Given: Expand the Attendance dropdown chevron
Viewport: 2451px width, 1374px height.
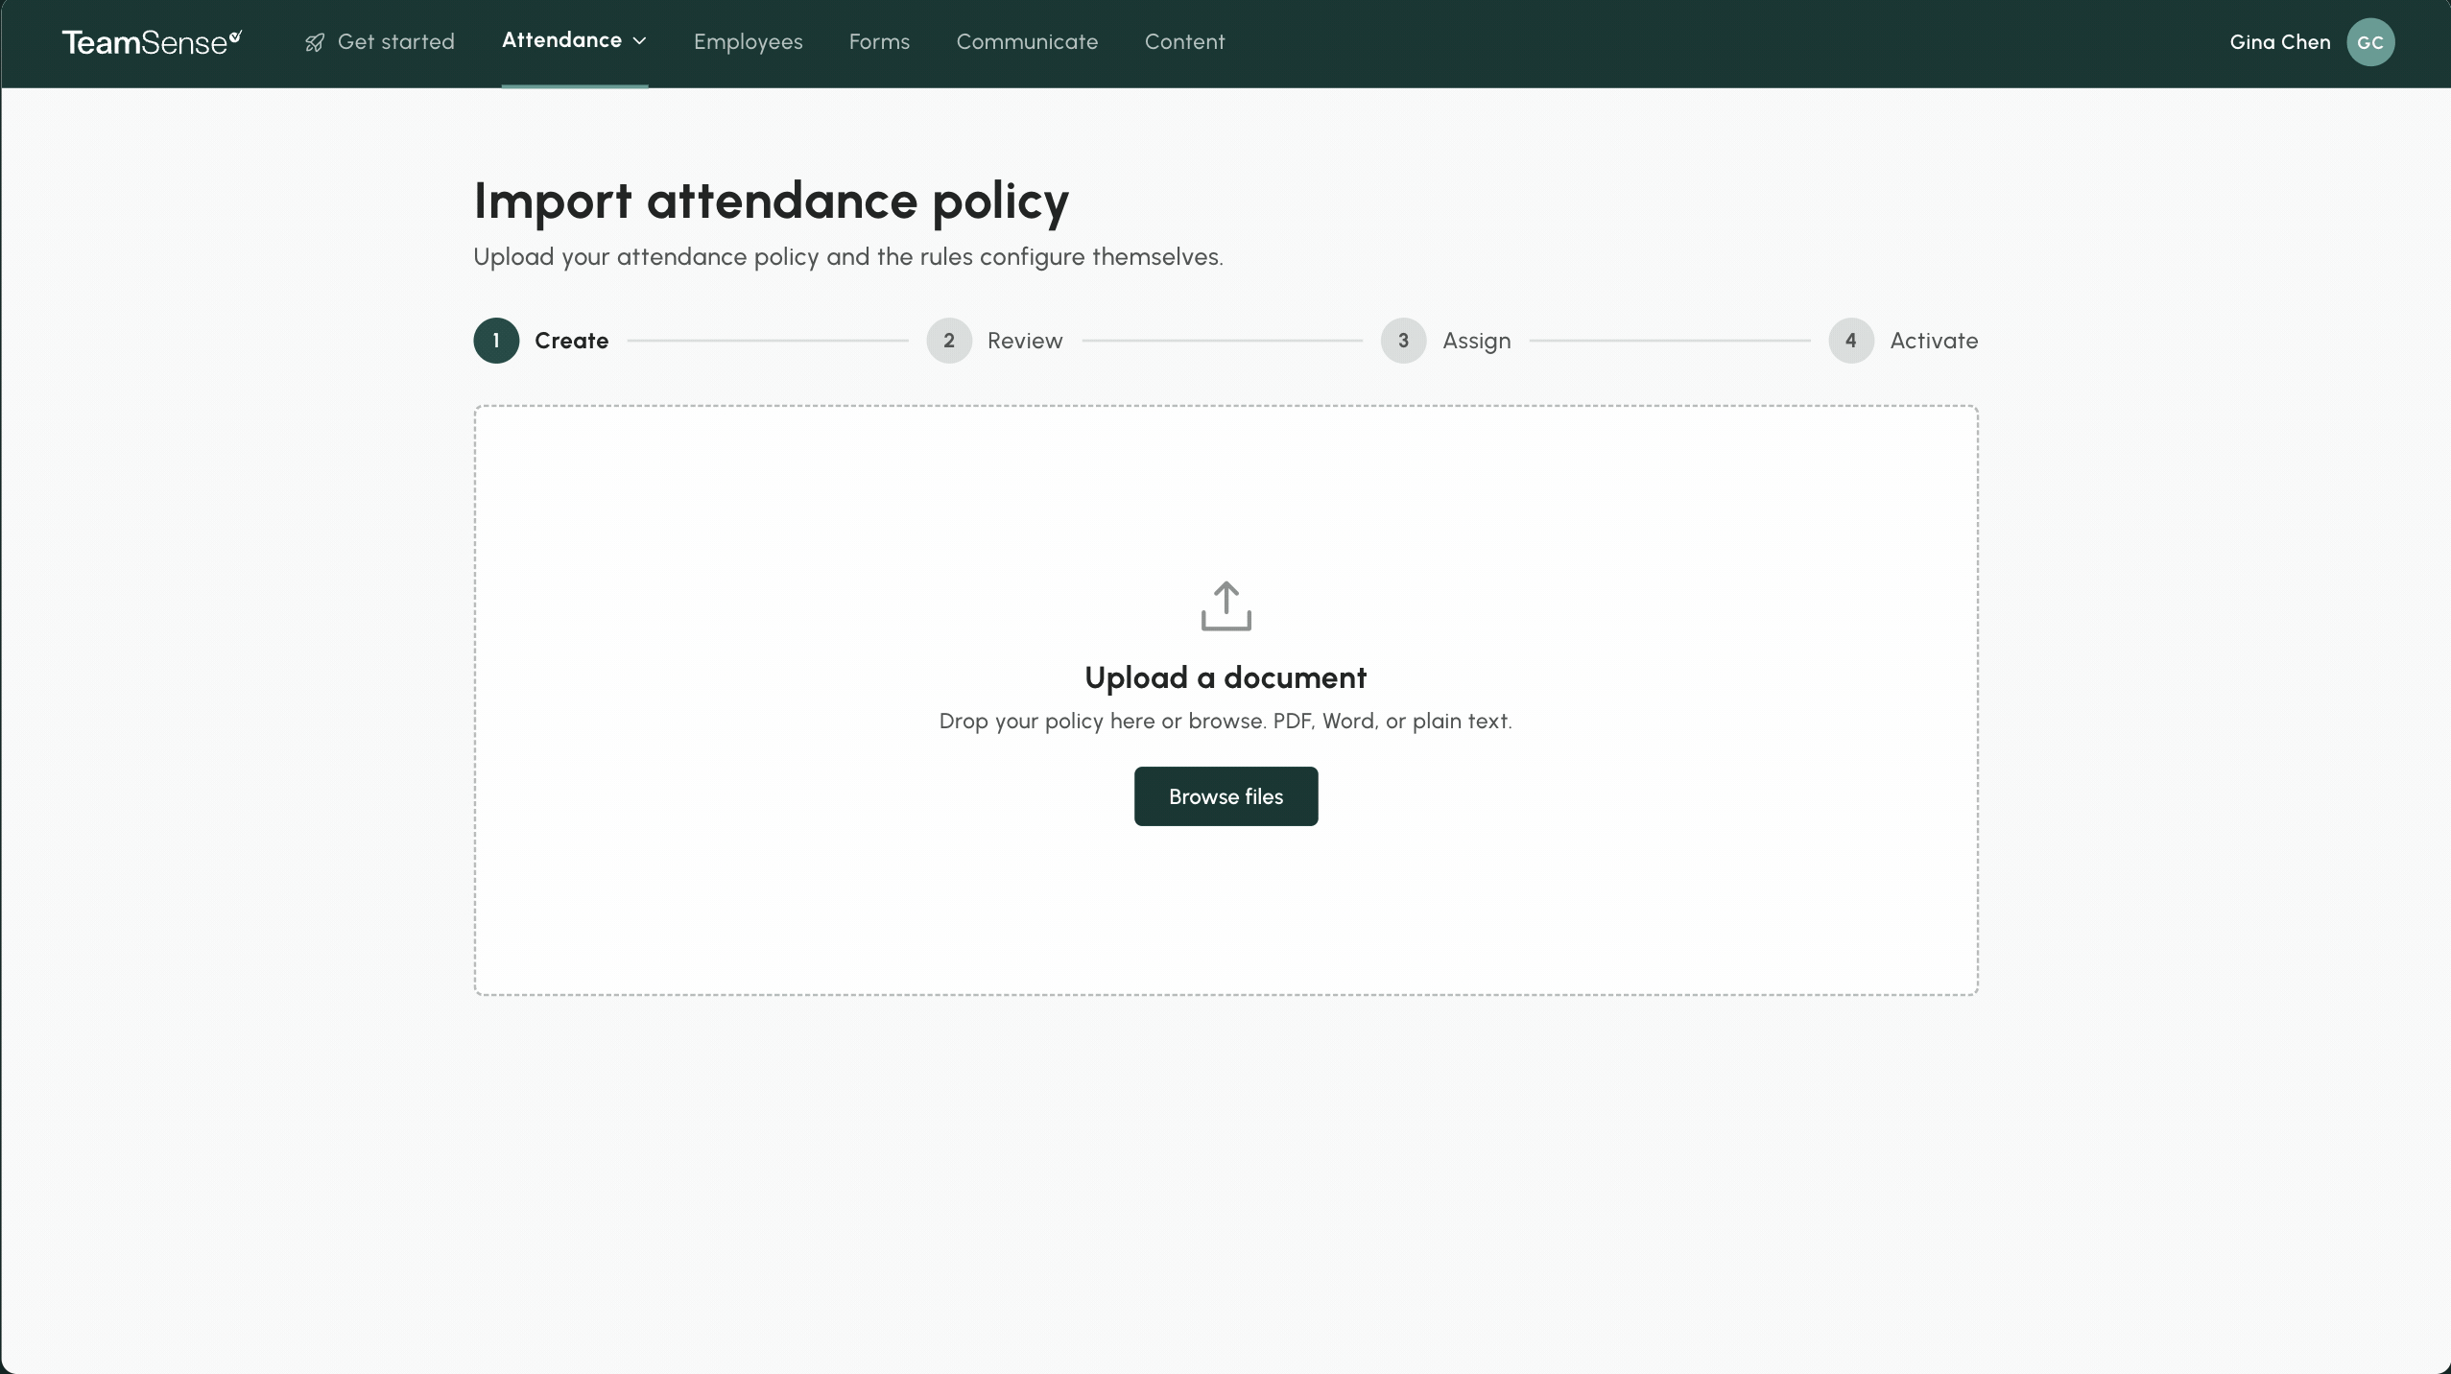Looking at the screenshot, I should [x=640, y=41].
